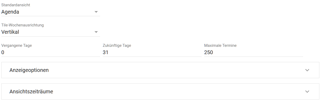Screen dimensions: 322x103
Task: Click the Ansichtszeiträume heading text
Action: tap(31, 91)
